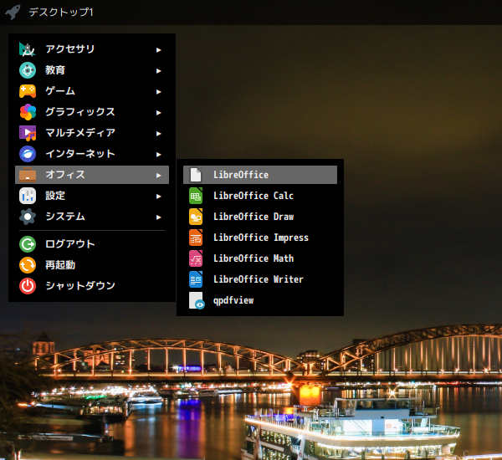Viewport: 502px width, 460px height.
Task: Choose ログアウト to log out
Action: pyautogui.click(x=92, y=244)
